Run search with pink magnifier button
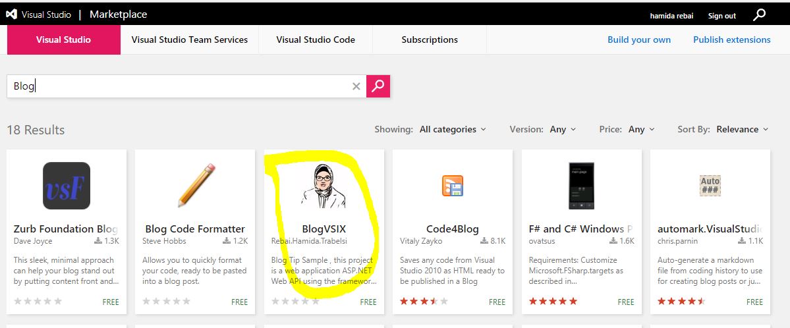This screenshot has height=328, width=790. point(378,86)
